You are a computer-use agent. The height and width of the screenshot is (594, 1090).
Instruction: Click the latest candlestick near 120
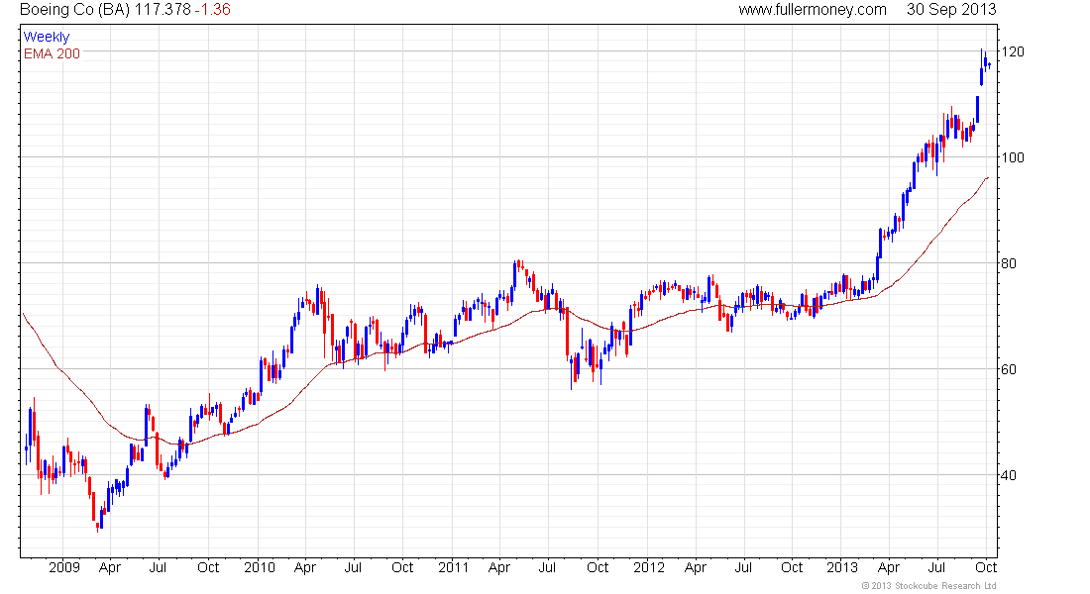989,65
